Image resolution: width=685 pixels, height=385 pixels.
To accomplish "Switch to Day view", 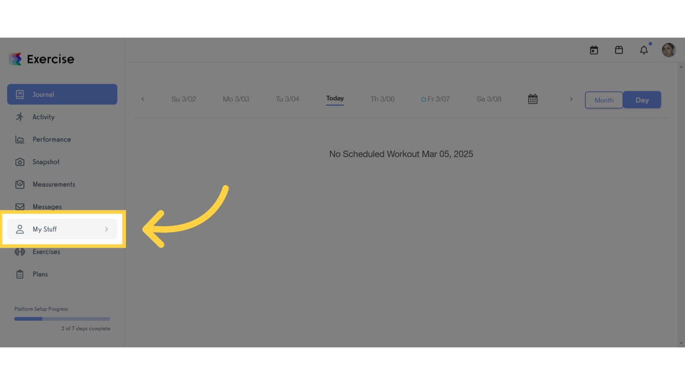I will pyautogui.click(x=642, y=100).
